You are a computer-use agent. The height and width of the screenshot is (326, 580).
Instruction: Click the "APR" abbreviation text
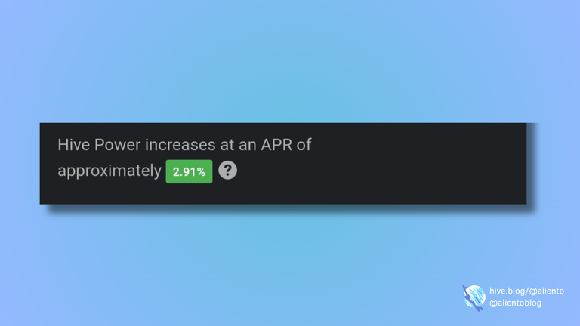pos(276,145)
